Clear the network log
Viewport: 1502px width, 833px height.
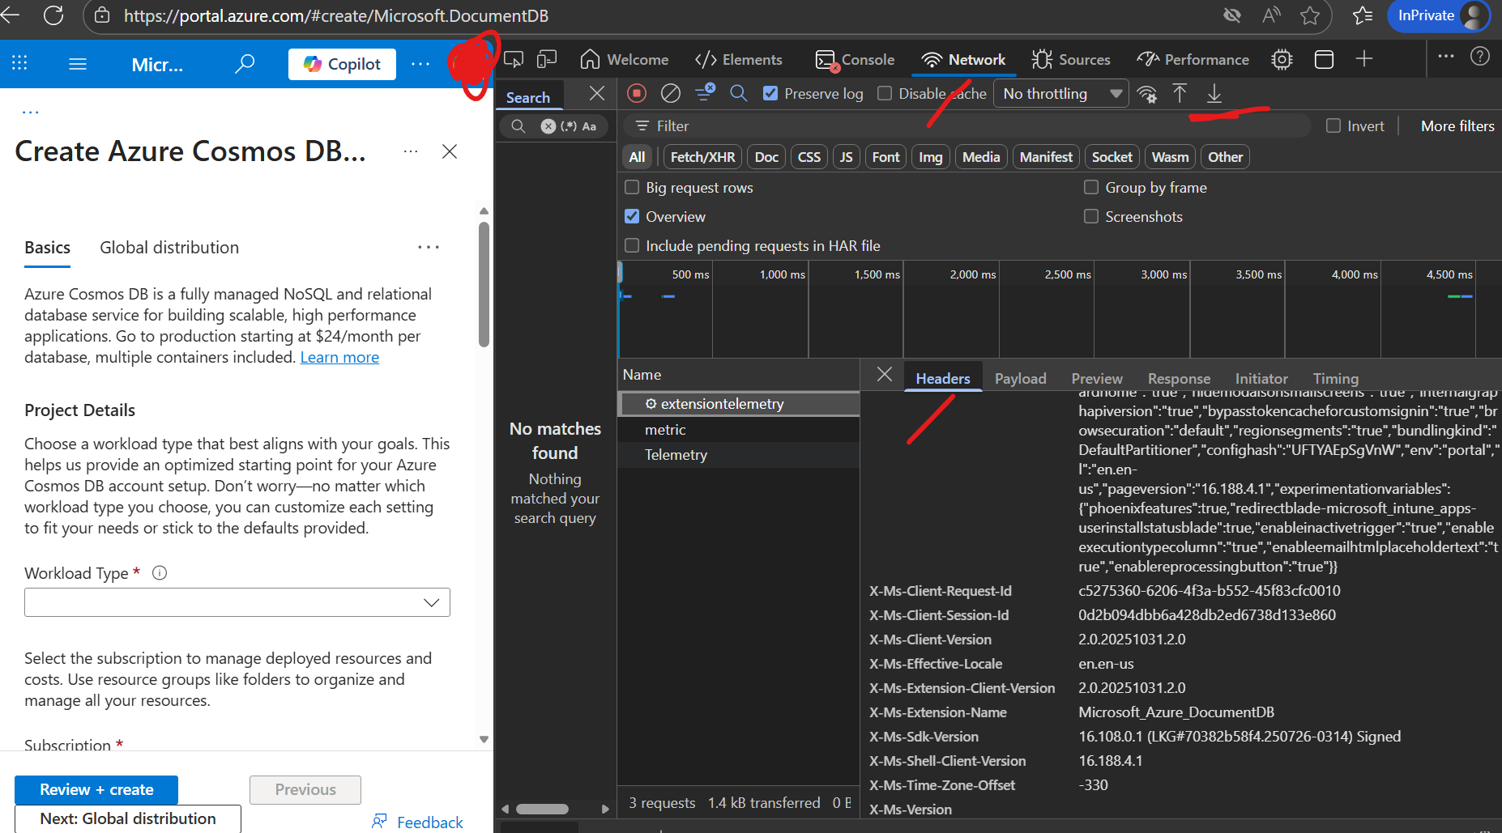(671, 93)
